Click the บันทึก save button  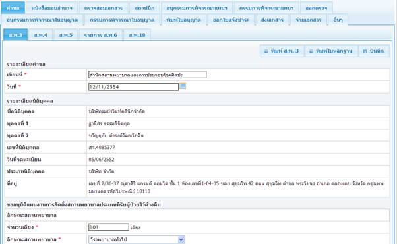click(x=374, y=51)
